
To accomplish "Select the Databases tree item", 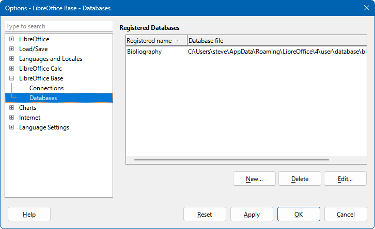I will 59,98.
